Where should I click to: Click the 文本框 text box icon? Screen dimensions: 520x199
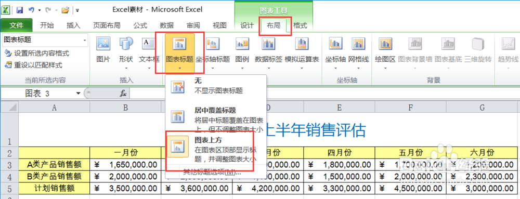tap(149, 53)
